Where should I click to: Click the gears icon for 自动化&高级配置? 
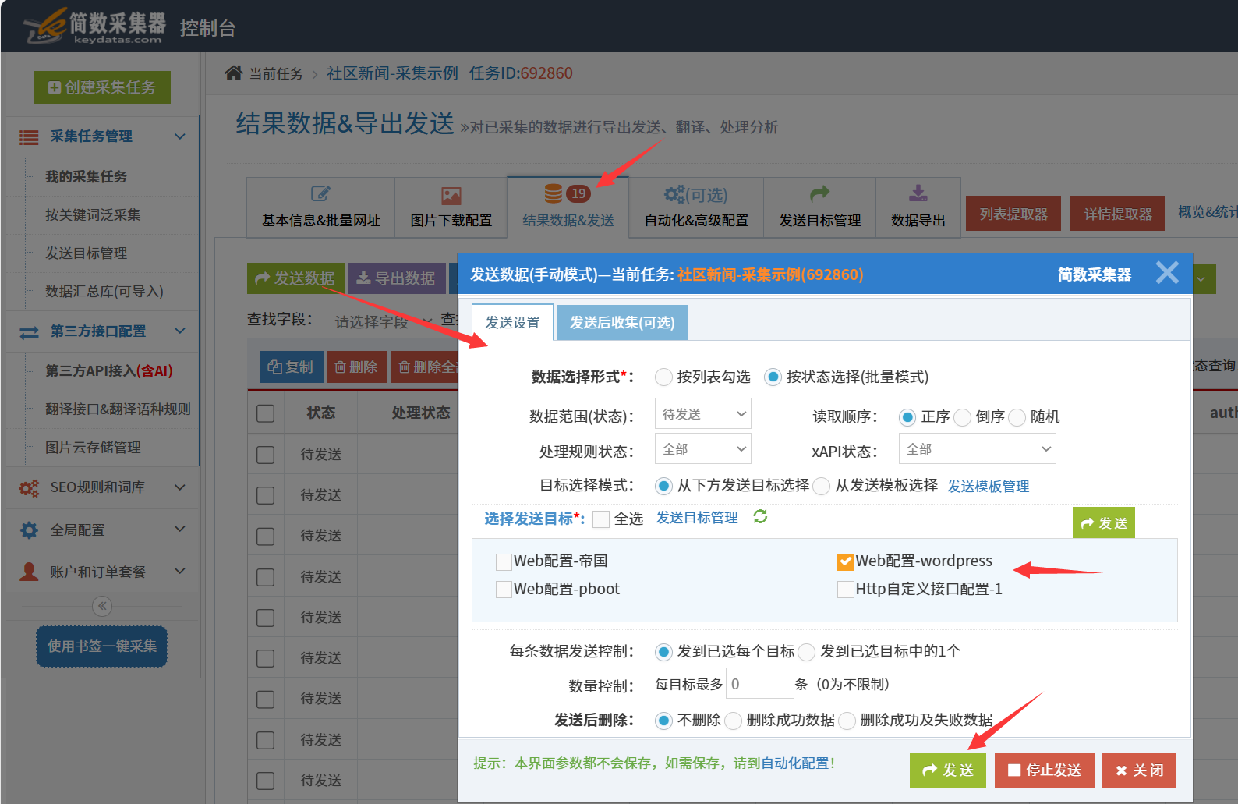[674, 194]
